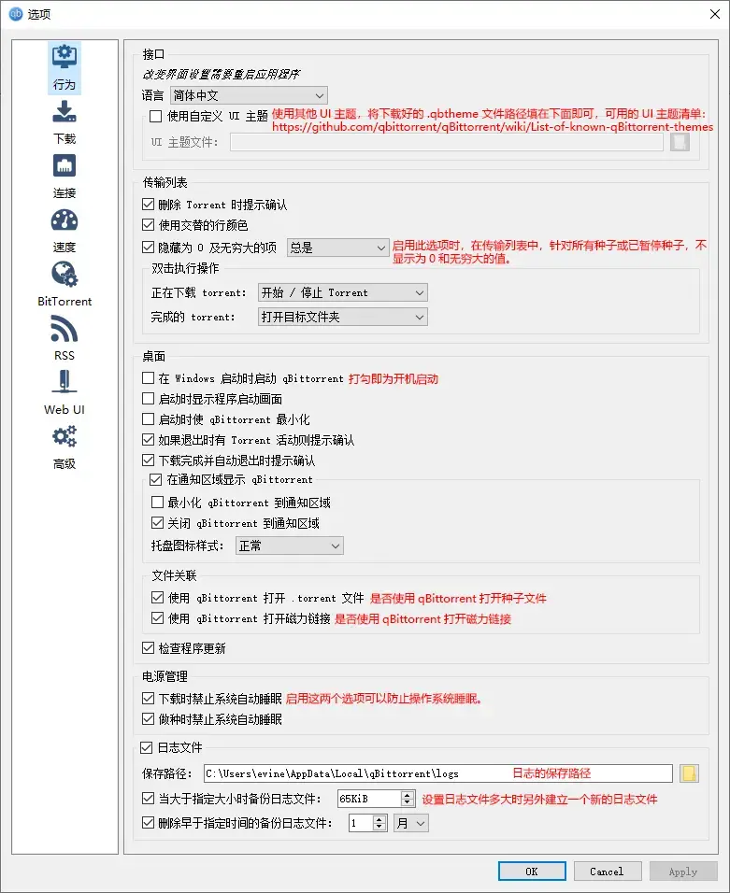Decrease the backup age value spinner

(x=379, y=827)
